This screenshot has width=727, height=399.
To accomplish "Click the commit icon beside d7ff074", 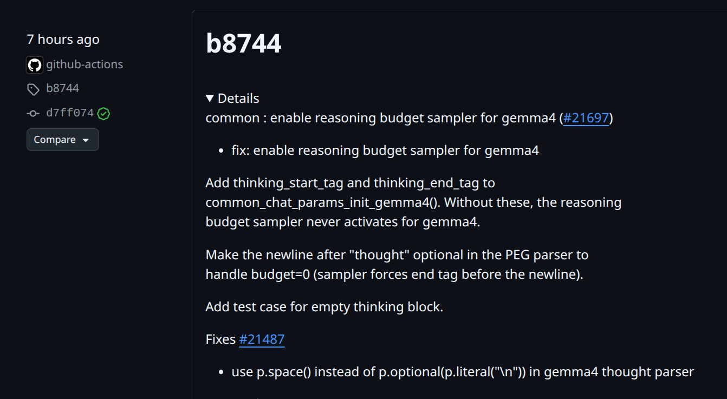I will [x=34, y=114].
